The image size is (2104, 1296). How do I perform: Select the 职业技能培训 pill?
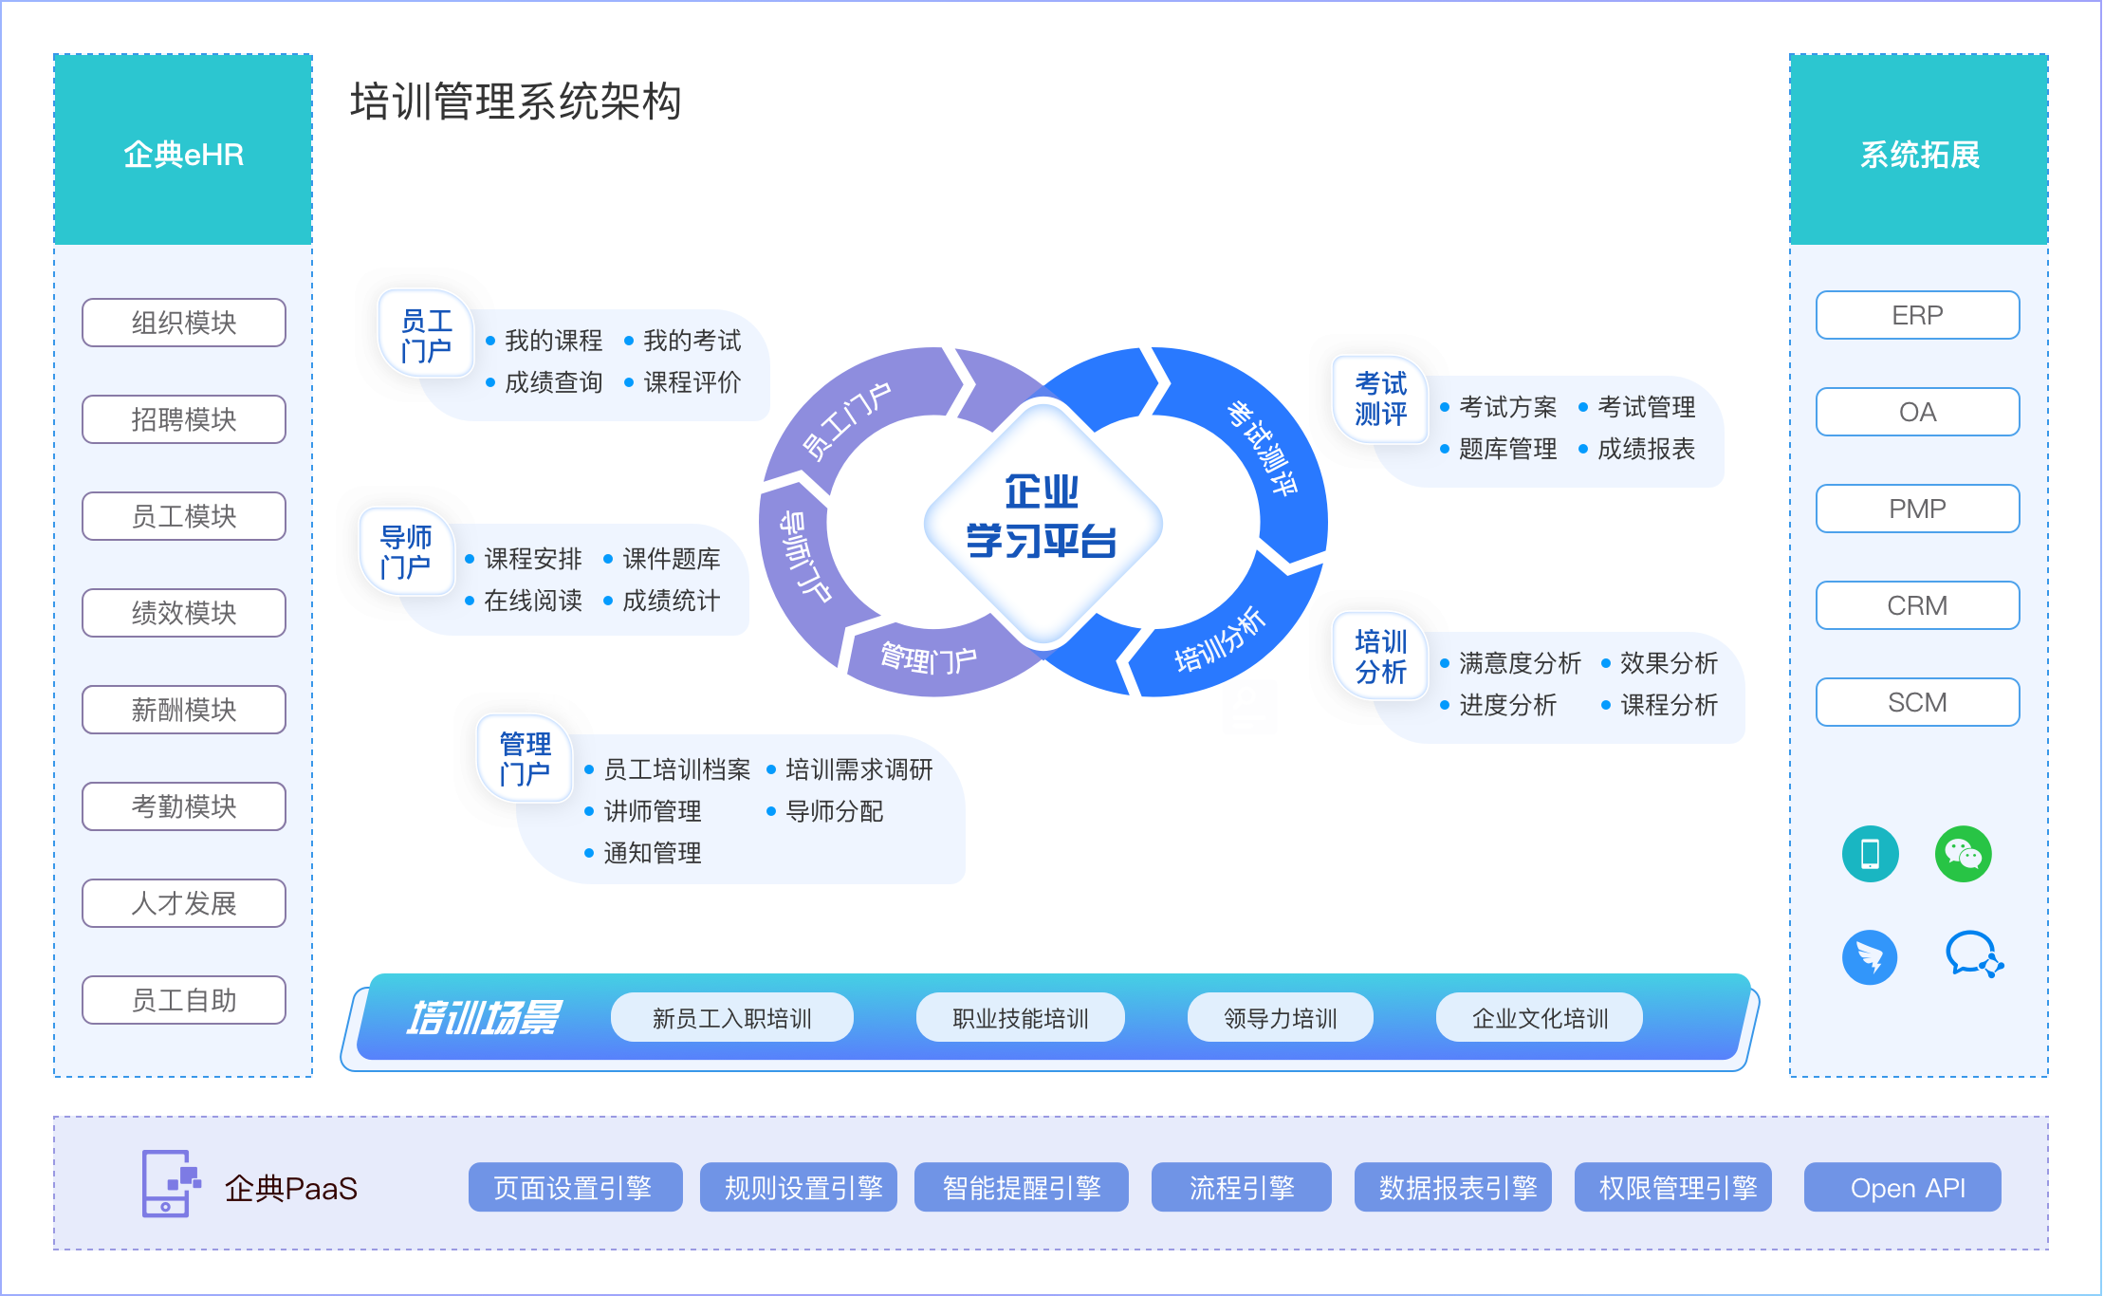[1020, 1018]
